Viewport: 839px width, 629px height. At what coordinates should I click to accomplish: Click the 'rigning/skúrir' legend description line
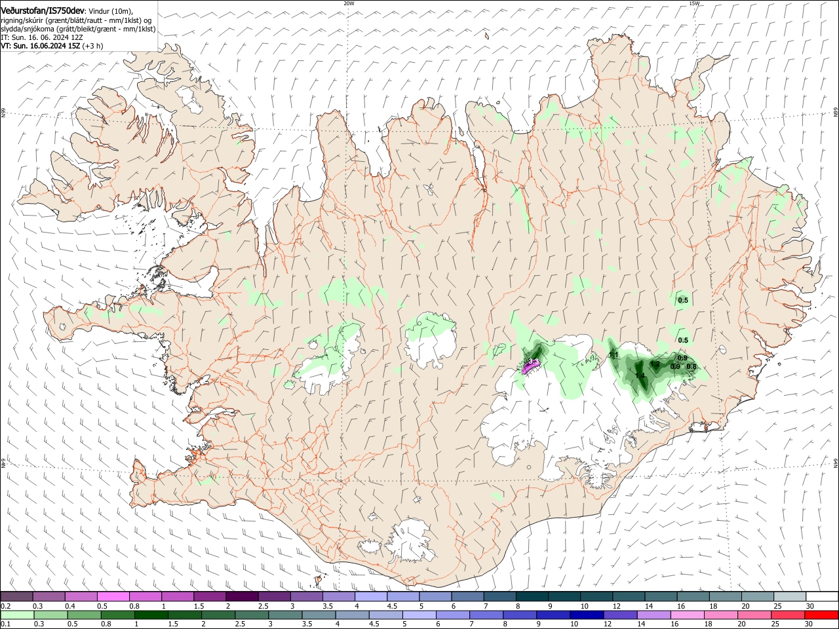(x=76, y=20)
